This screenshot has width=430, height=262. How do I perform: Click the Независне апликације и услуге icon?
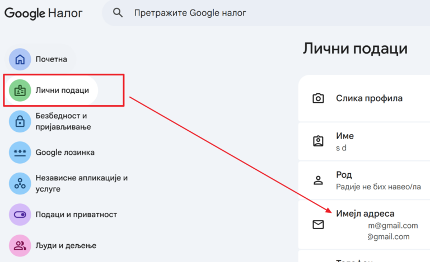pos(20,183)
